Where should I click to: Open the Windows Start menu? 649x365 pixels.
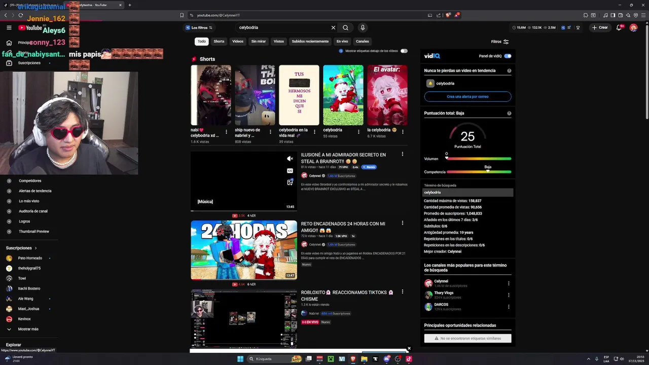(x=240, y=359)
